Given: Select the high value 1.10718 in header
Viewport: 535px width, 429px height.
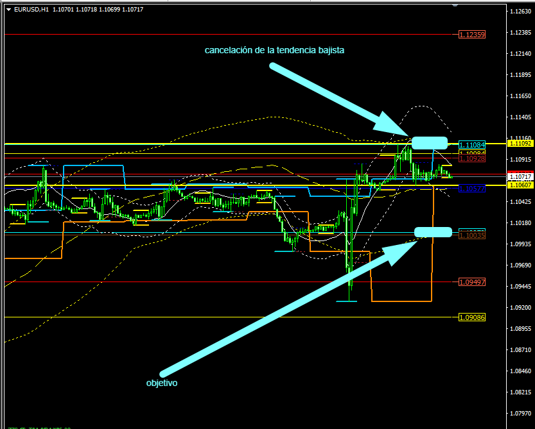Looking at the screenshot, I should pyautogui.click(x=86, y=10).
